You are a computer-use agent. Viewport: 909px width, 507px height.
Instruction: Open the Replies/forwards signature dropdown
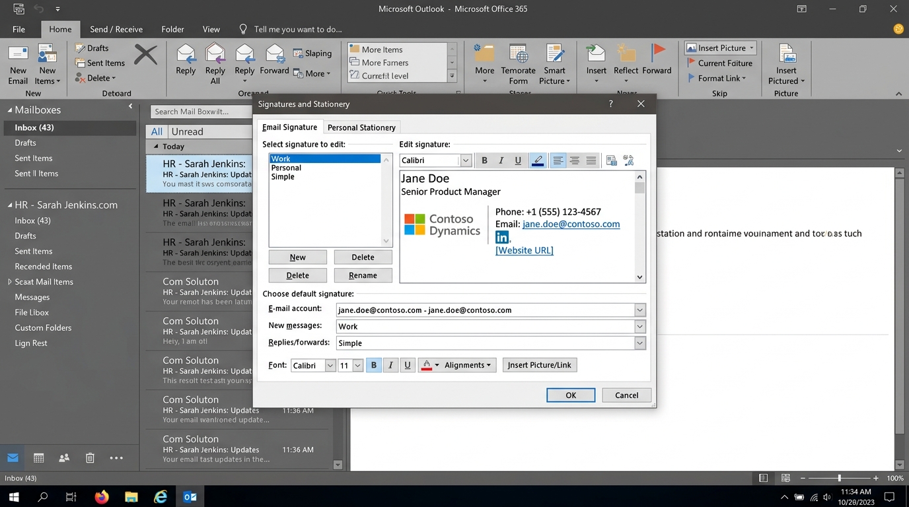(639, 343)
